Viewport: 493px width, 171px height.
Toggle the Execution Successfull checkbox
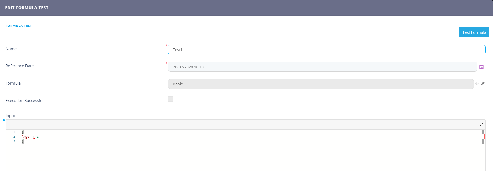coord(171,99)
